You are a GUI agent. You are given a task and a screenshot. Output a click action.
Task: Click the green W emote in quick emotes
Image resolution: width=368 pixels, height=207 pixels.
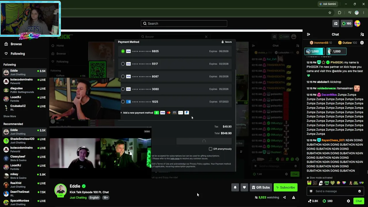point(327,183)
